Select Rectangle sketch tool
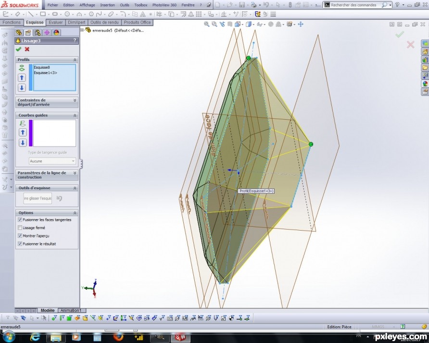This screenshot has width=429, height=343. point(43,14)
